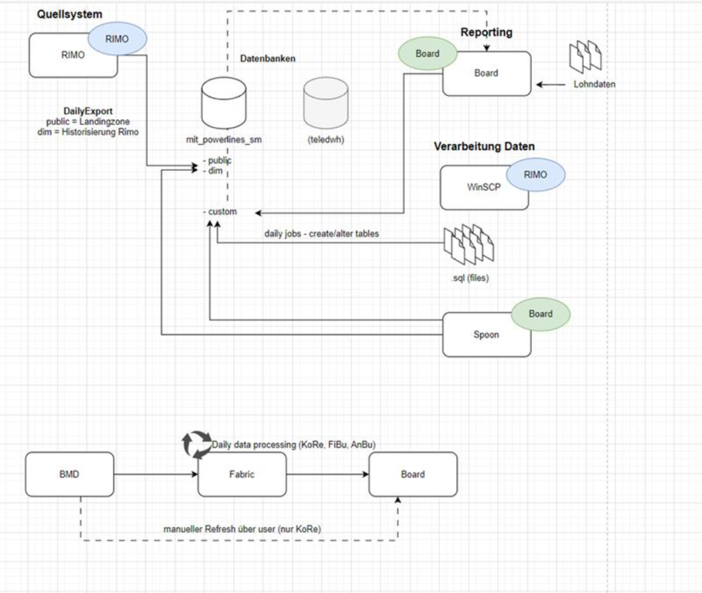Click the Lohndaten document stack icon
The width and height of the screenshot is (702, 593).
click(585, 56)
